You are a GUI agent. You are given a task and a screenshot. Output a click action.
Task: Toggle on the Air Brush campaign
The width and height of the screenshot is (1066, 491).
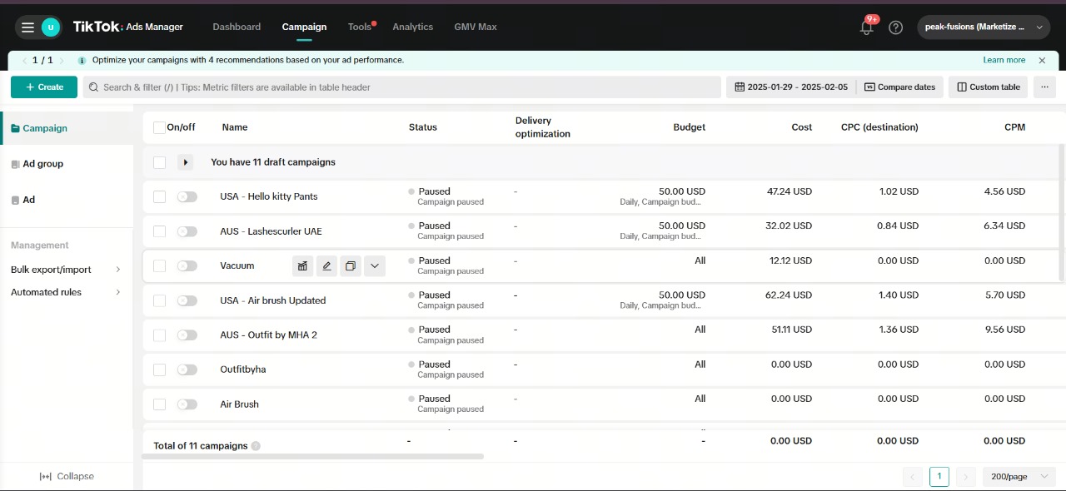187,404
